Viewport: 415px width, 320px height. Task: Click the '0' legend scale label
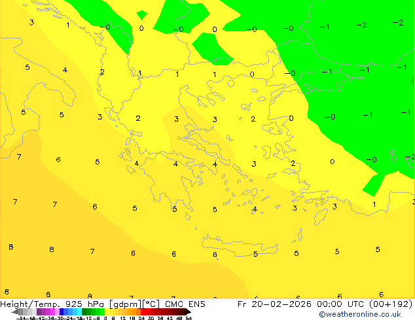click(x=105, y=319)
